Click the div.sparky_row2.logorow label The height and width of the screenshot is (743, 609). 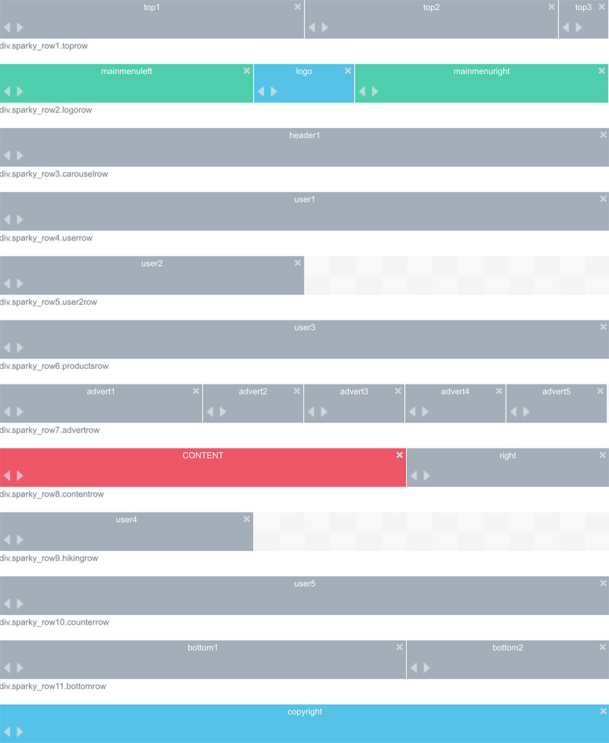coord(46,110)
